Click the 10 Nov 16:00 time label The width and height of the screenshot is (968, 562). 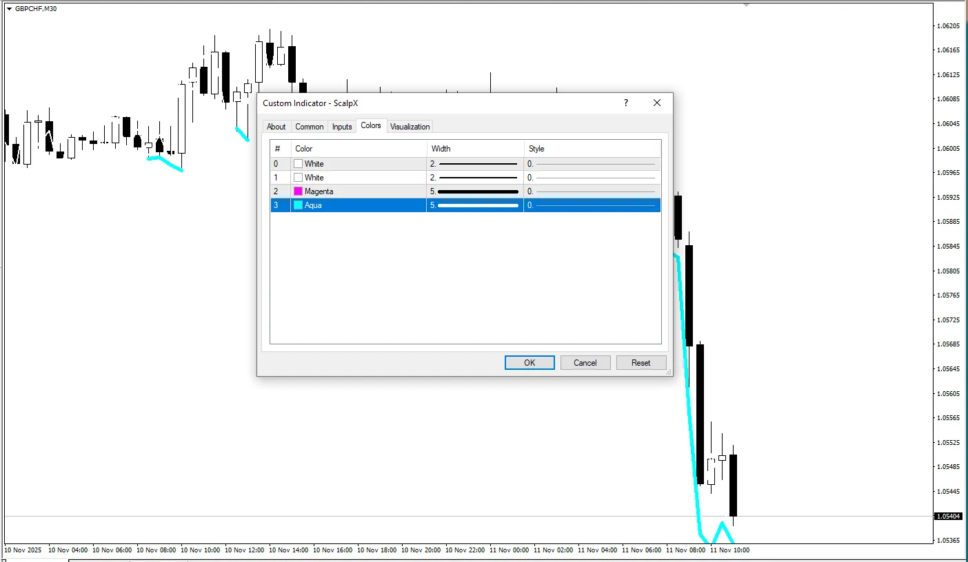(332, 550)
